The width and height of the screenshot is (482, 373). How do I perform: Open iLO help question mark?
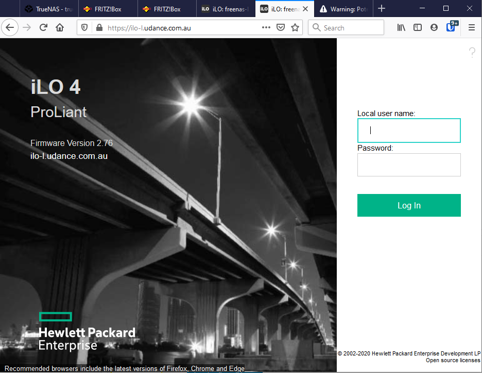coord(472,52)
